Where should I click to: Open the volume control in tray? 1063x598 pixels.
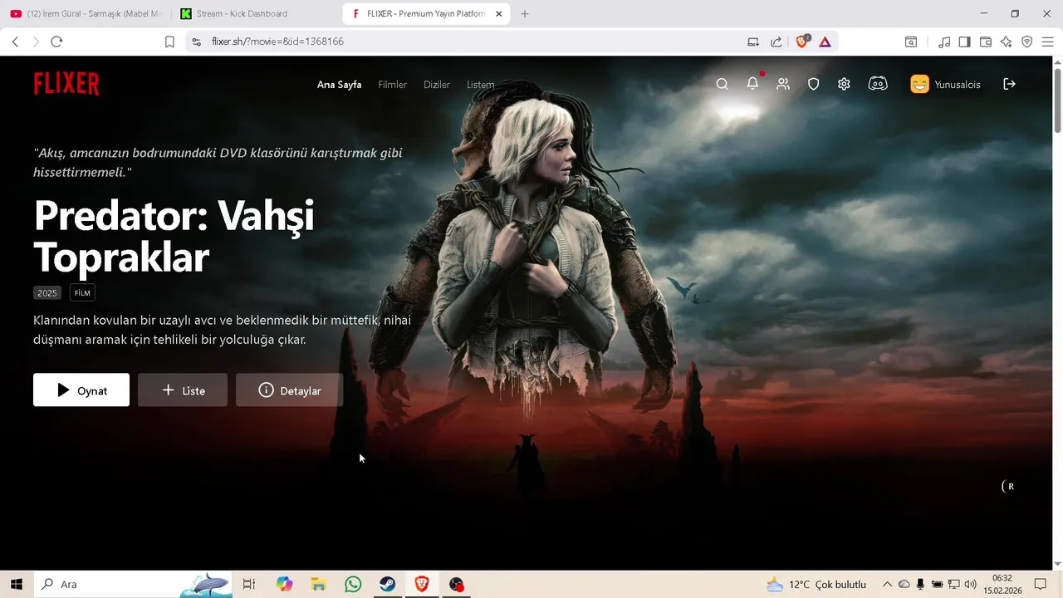click(x=970, y=584)
